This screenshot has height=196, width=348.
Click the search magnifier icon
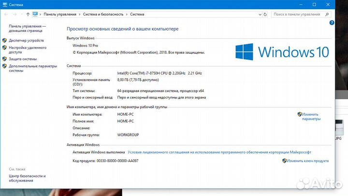point(327,14)
